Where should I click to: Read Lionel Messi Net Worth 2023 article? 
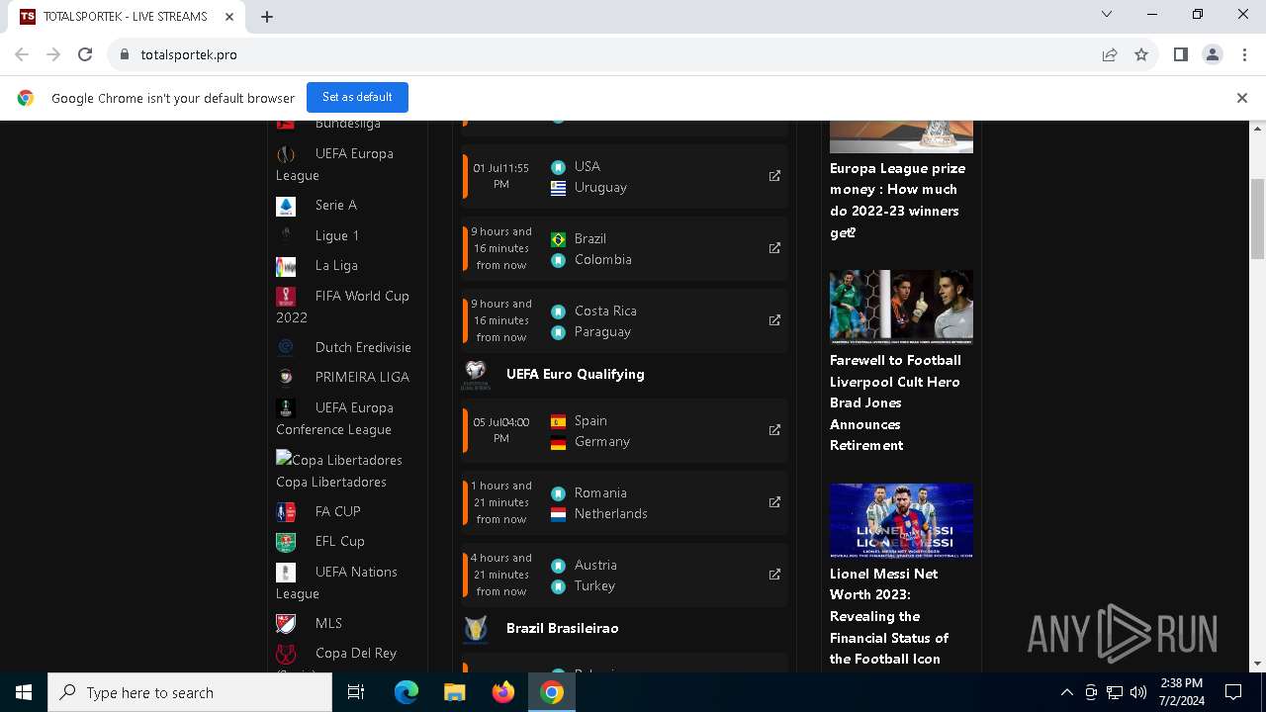889,616
